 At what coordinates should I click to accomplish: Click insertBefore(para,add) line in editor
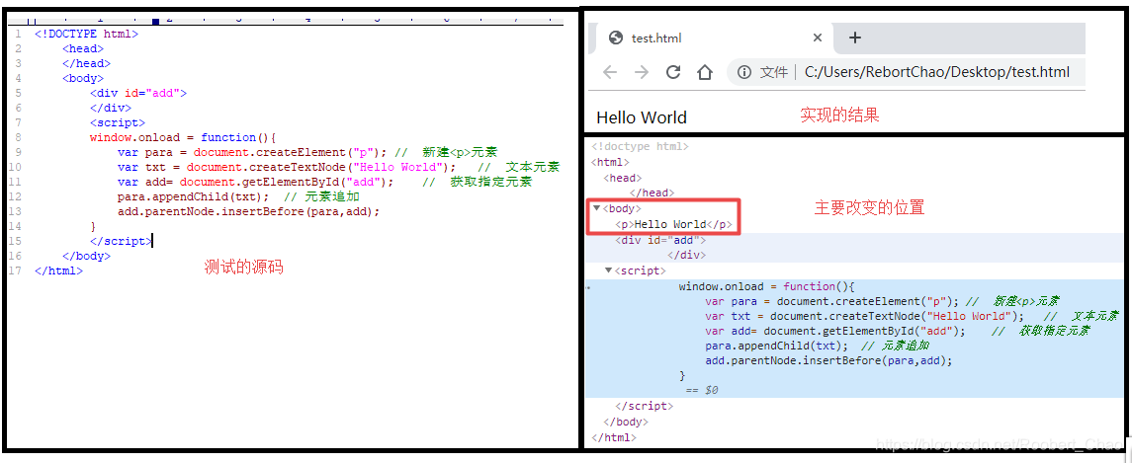point(248,211)
